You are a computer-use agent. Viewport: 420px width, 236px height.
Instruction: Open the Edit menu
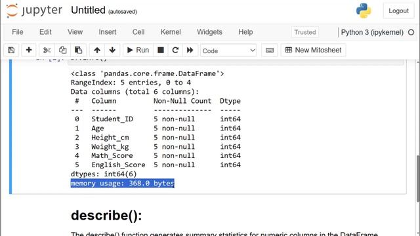click(45, 32)
